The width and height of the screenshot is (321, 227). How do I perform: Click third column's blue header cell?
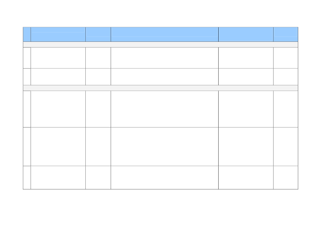(98, 34)
